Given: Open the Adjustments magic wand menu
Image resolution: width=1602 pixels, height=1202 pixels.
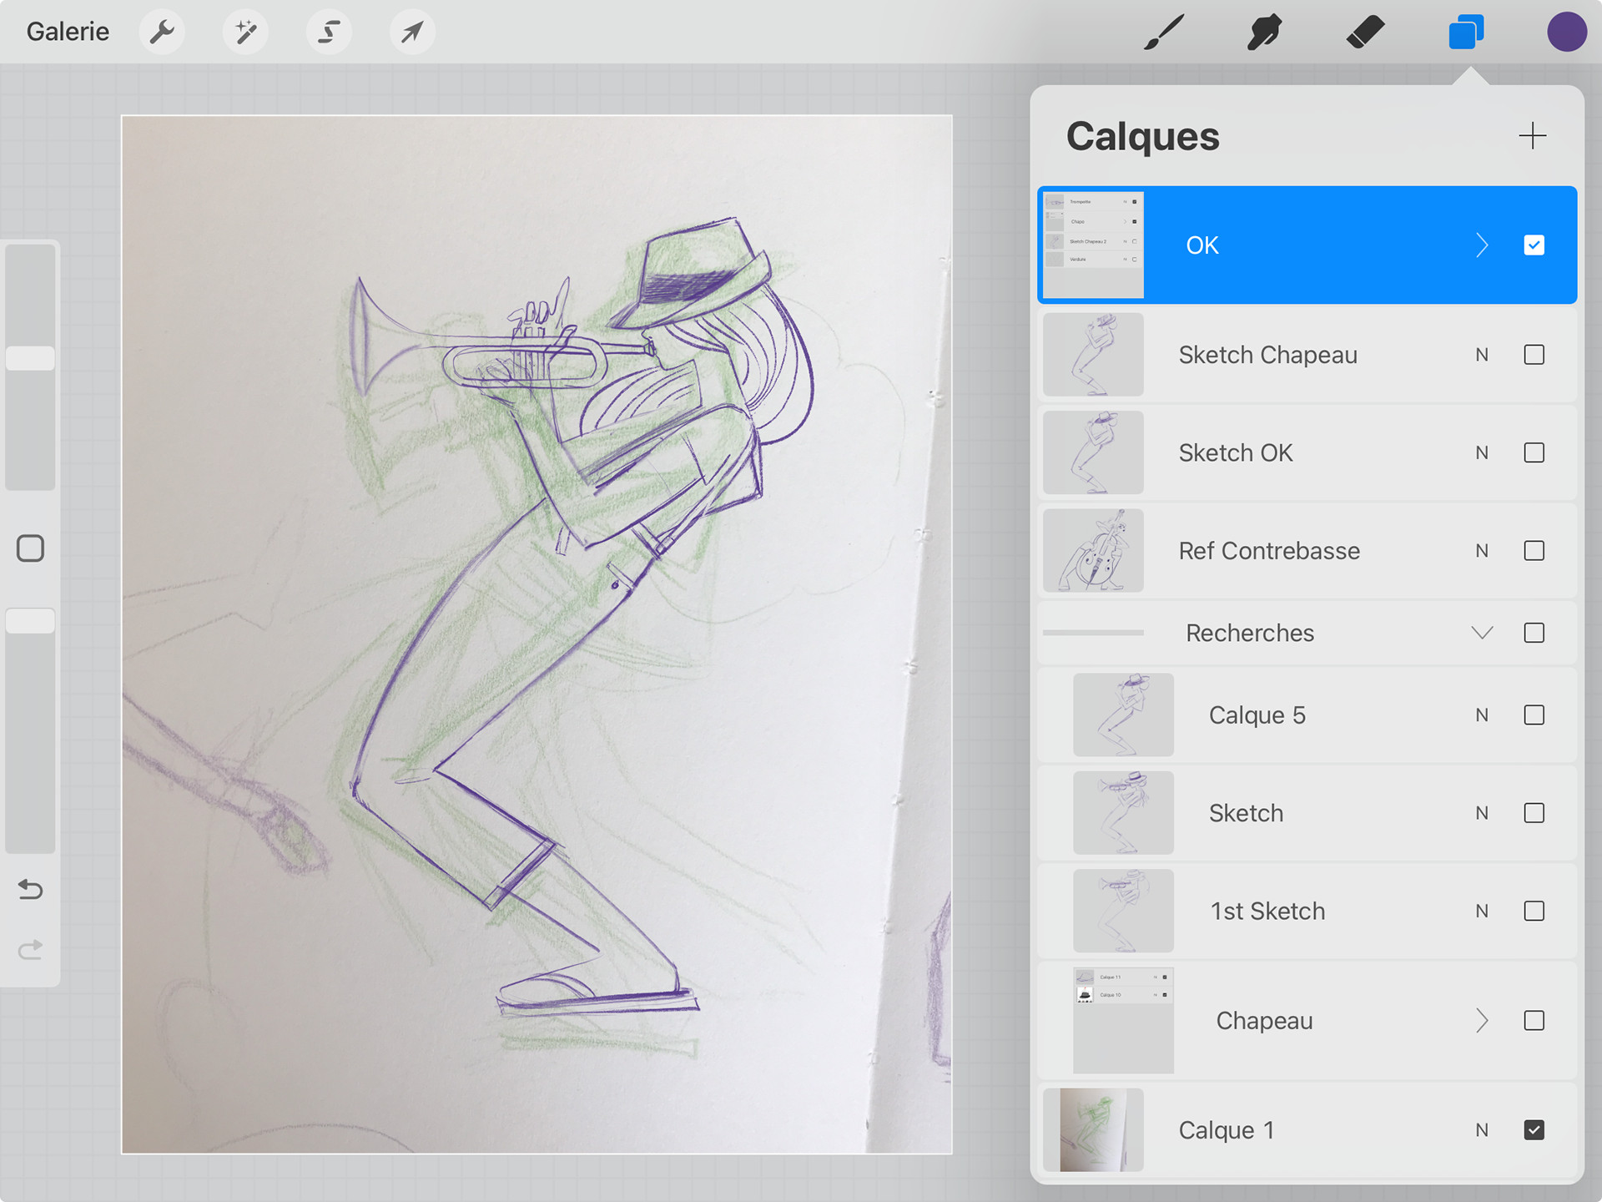Looking at the screenshot, I should tap(245, 32).
